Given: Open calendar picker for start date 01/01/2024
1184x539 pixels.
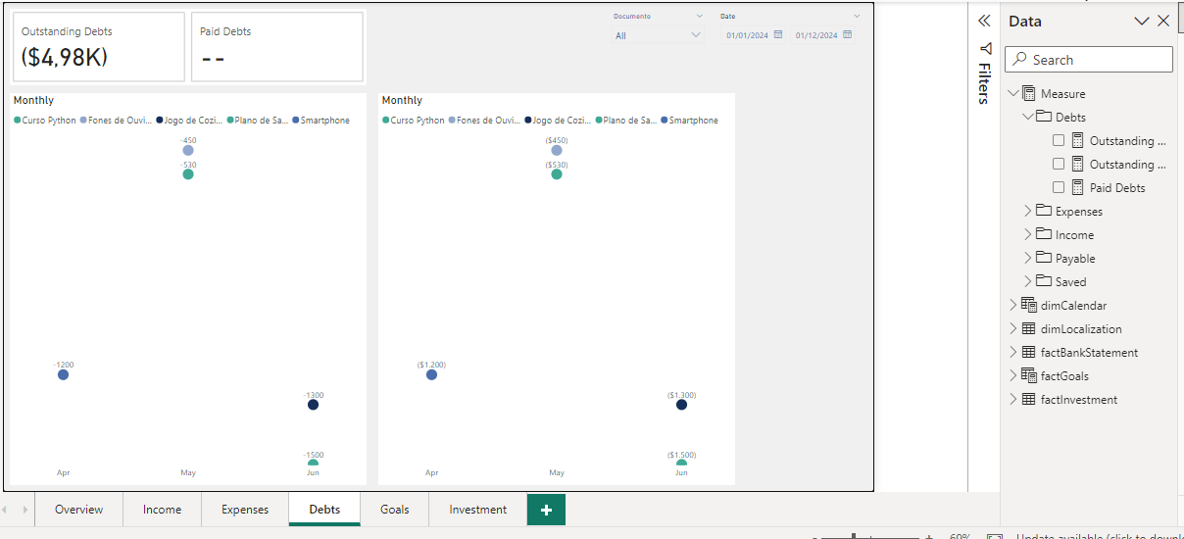Looking at the screenshot, I should tap(778, 34).
